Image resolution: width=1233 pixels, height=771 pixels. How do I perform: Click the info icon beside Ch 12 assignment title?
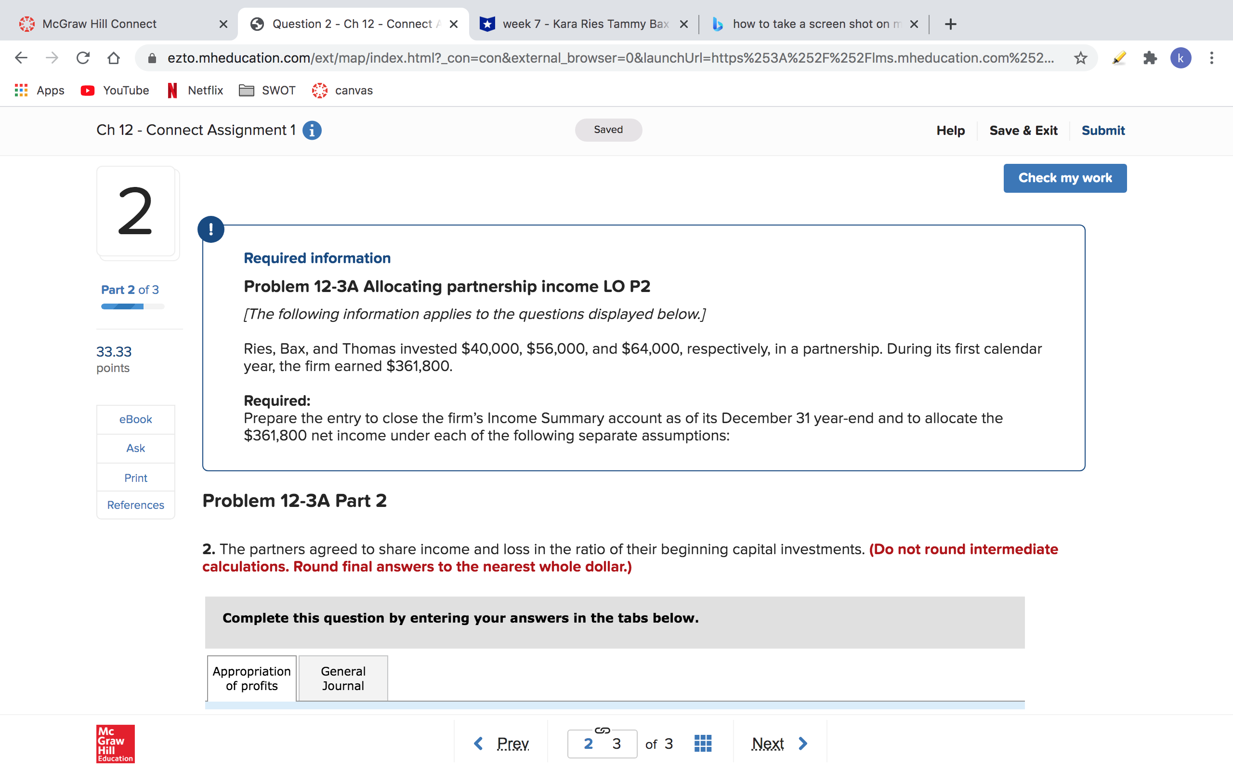pyautogui.click(x=311, y=130)
